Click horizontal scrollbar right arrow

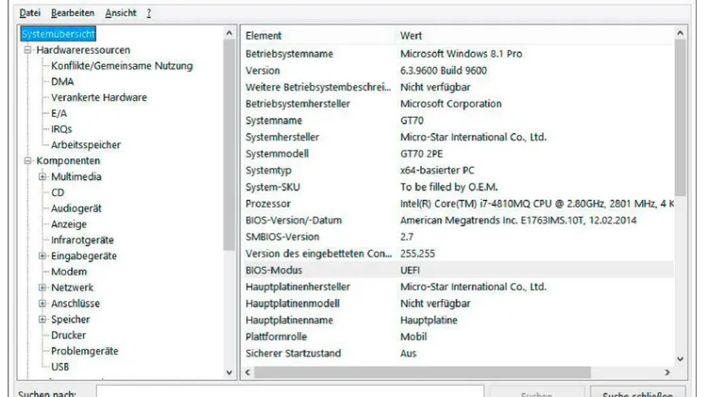tap(667, 372)
